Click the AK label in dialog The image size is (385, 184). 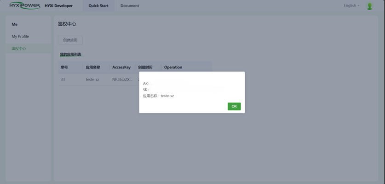[146, 84]
